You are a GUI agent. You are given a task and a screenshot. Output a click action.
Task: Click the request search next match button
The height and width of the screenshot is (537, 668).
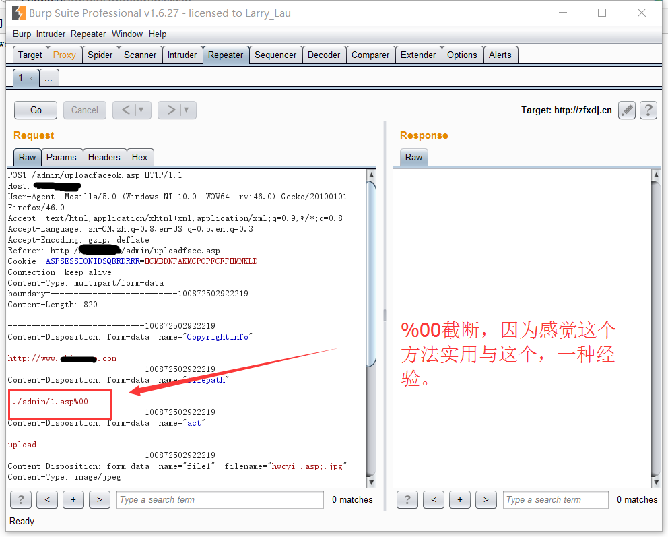100,499
